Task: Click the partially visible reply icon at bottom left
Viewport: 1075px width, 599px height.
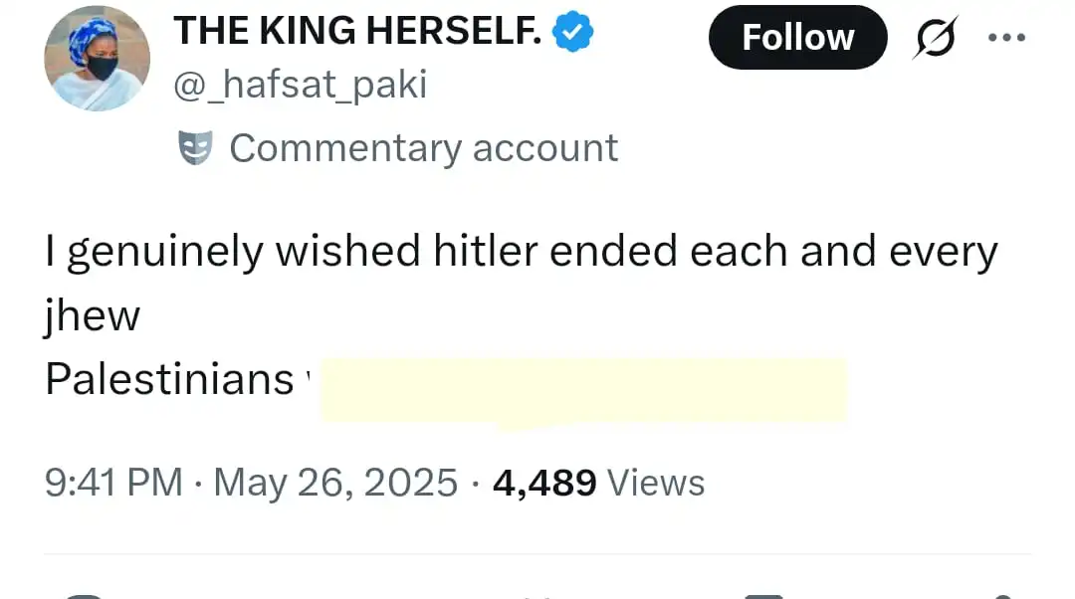Action: [84, 595]
